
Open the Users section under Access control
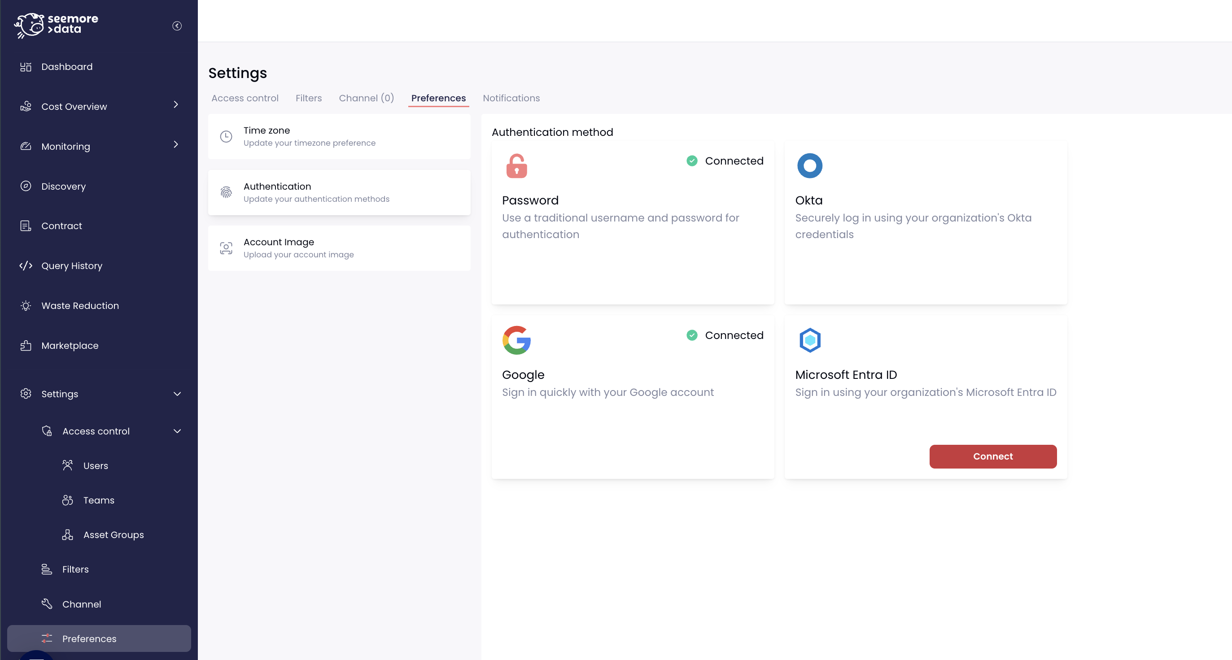tap(96, 465)
